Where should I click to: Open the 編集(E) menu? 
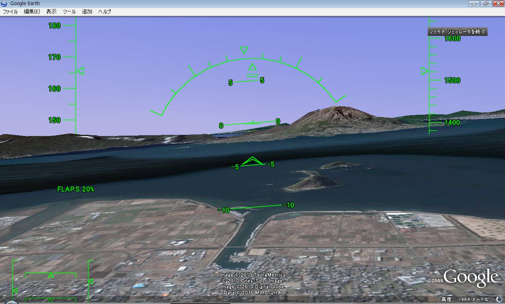coord(32,12)
